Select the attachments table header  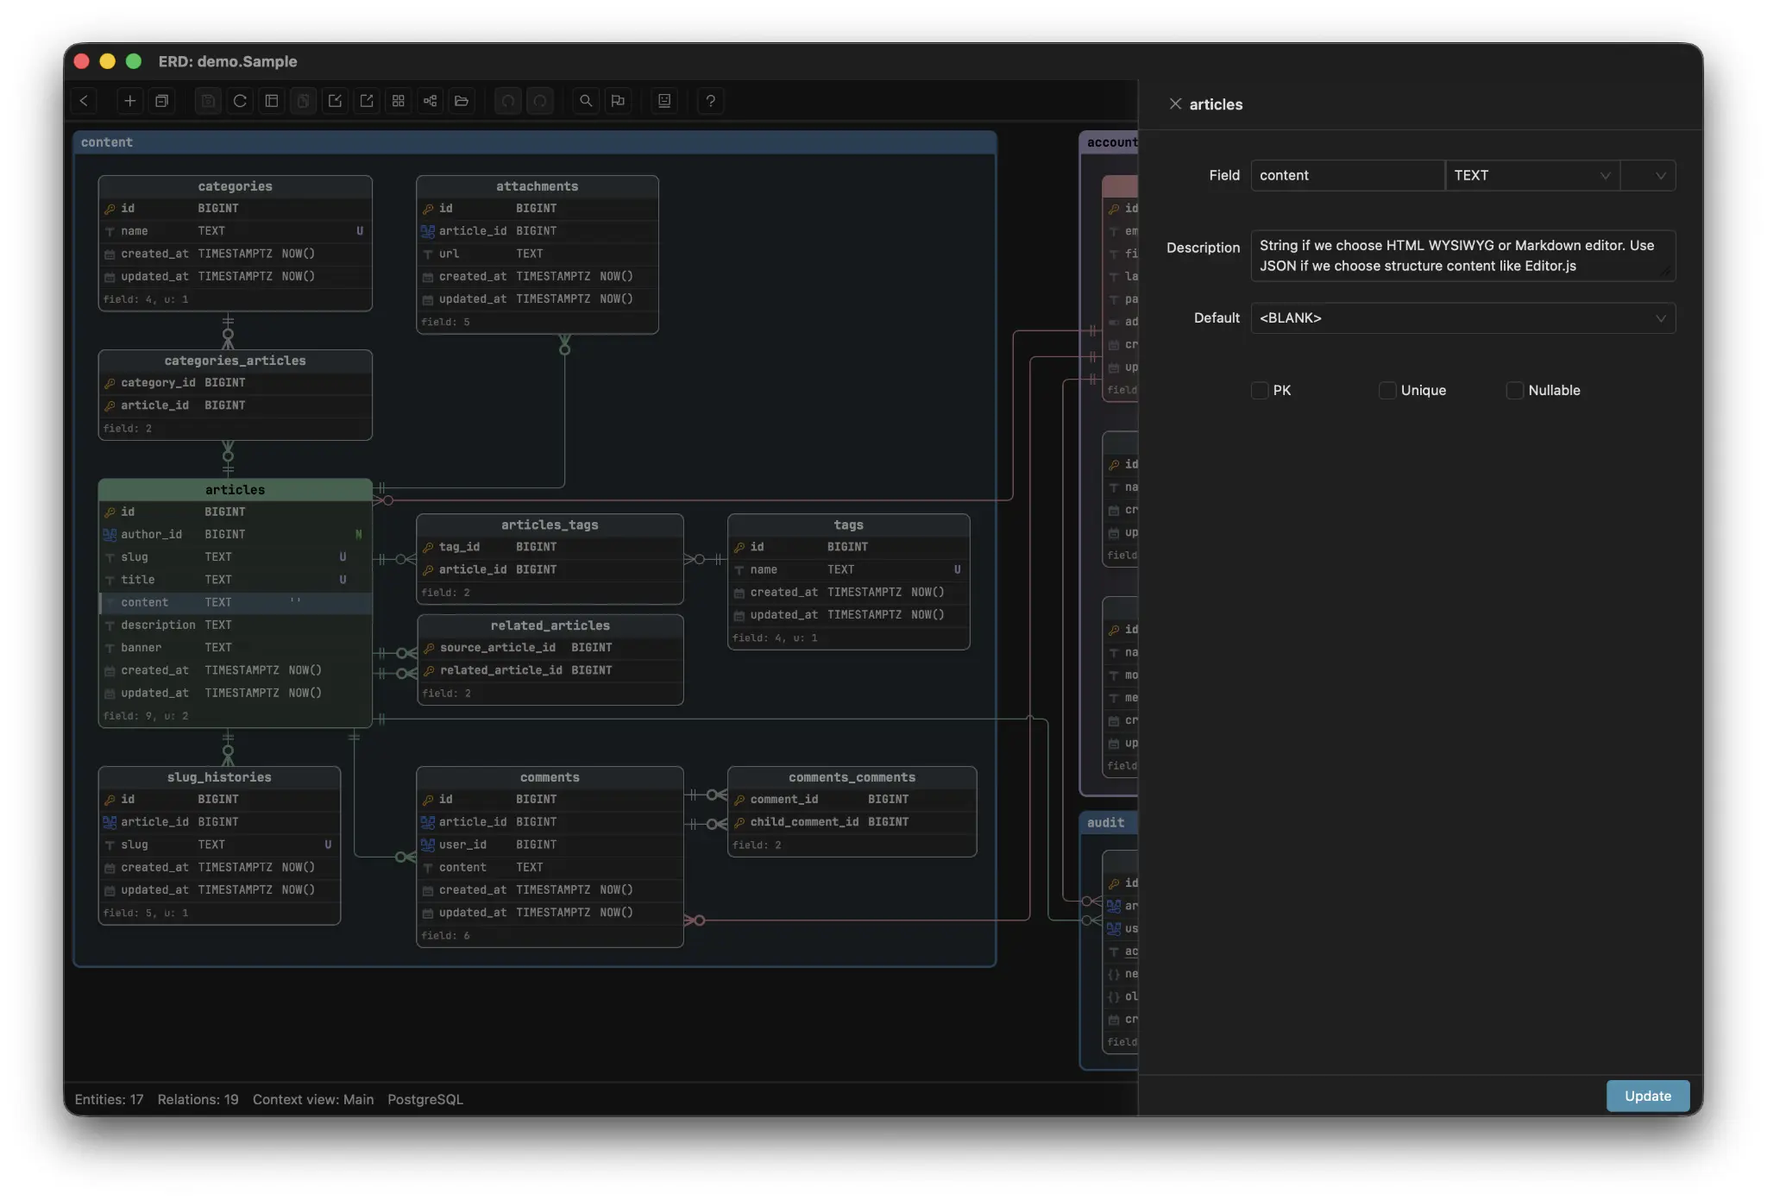pyautogui.click(x=538, y=186)
